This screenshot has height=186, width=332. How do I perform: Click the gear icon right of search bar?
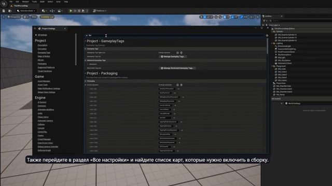pyautogui.click(x=267, y=36)
